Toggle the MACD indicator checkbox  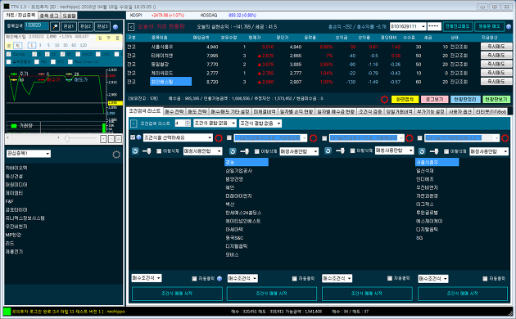[x=78, y=54]
